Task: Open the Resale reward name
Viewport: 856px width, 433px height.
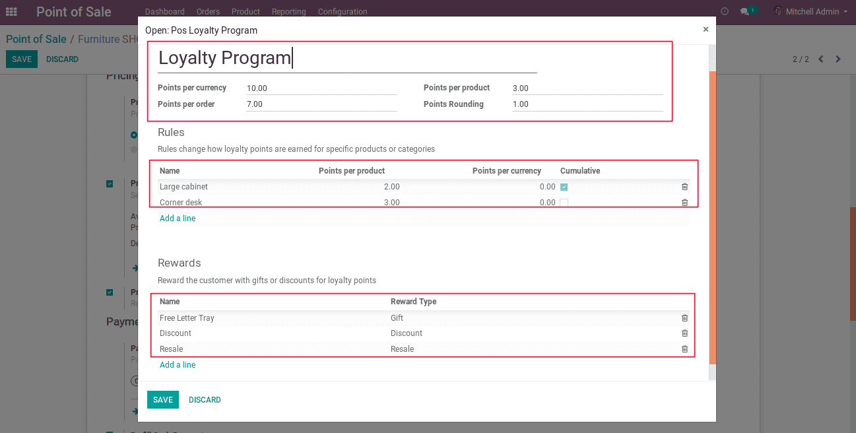Action: pyautogui.click(x=171, y=349)
